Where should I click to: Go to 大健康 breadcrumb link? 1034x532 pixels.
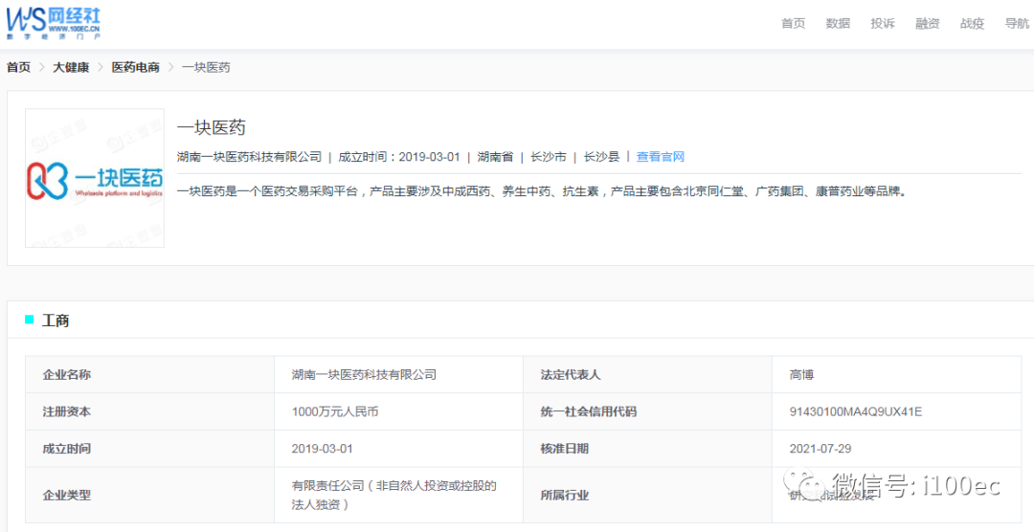point(71,67)
